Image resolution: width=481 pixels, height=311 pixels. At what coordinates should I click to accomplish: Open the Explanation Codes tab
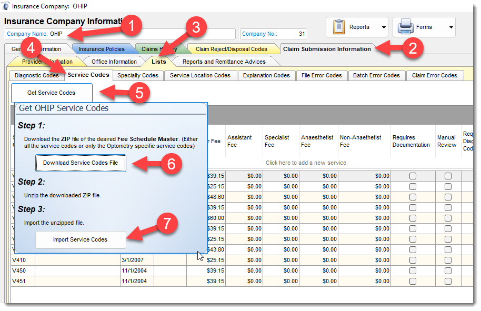[266, 75]
